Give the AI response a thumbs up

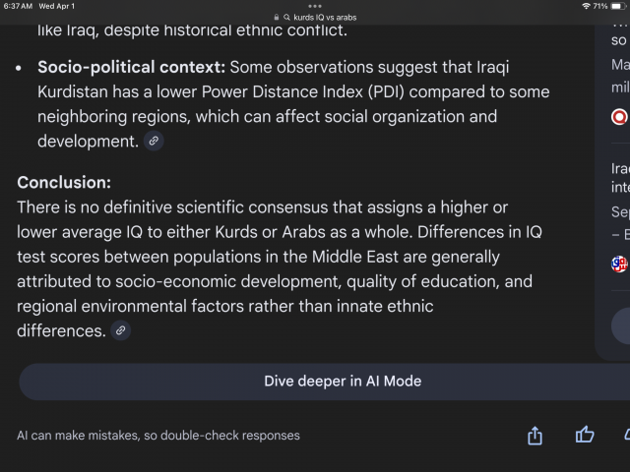585,435
